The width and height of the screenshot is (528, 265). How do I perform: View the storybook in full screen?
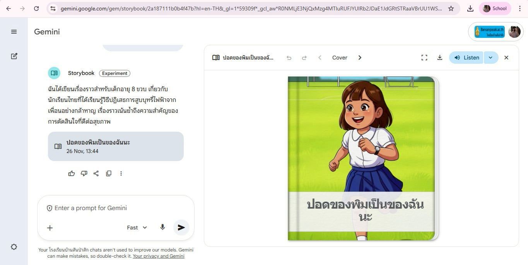click(424, 58)
